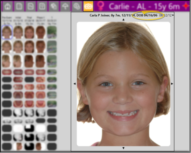Viewport: 191px width, 153px height.
Task: Select Final column profile view thumbnail
Action: click(29, 61)
